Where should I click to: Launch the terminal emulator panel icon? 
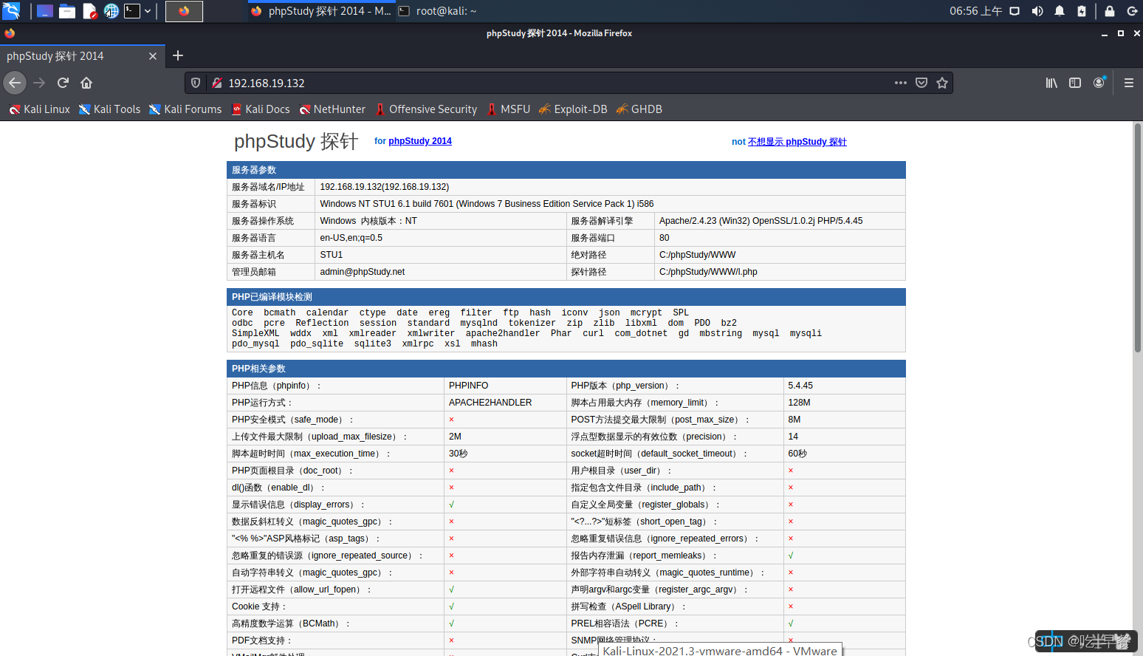[x=132, y=11]
